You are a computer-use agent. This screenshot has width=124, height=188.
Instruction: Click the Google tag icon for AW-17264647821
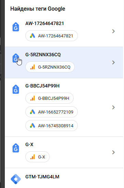(16, 27)
